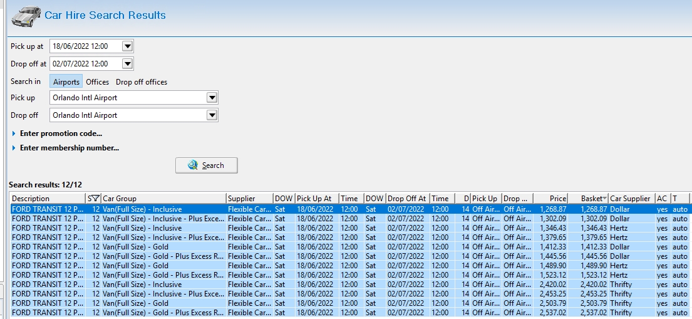Image resolution: width=692 pixels, height=319 pixels.
Task: Select the row priced 1,379.65
Action: click(x=349, y=238)
